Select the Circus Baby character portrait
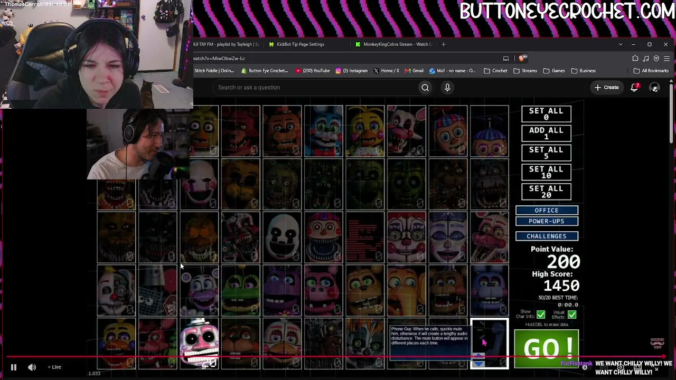This screenshot has height=380, width=676. pos(407,237)
